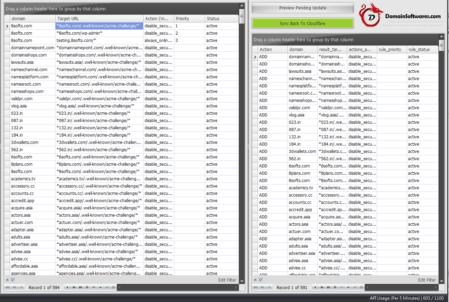This screenshot has width=449, height=302.
Task: Jump to next page in right grid navigator
Action: coord(322,287)
